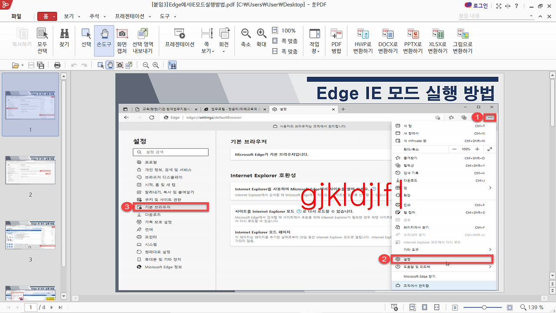Select the 홈 ribbon tab
This screenshot has height=313, width=556.
click(x=47, y=16)
